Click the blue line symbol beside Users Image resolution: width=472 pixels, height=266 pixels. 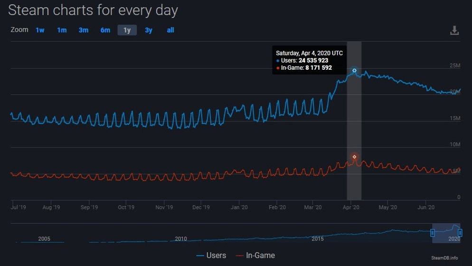coord(200,256)
